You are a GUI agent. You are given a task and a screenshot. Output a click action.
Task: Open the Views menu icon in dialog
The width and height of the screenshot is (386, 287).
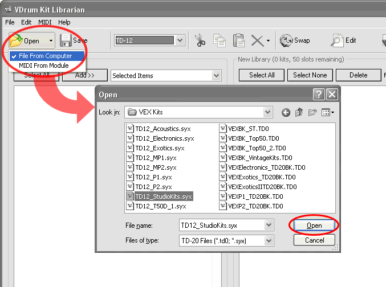(328, 112)
